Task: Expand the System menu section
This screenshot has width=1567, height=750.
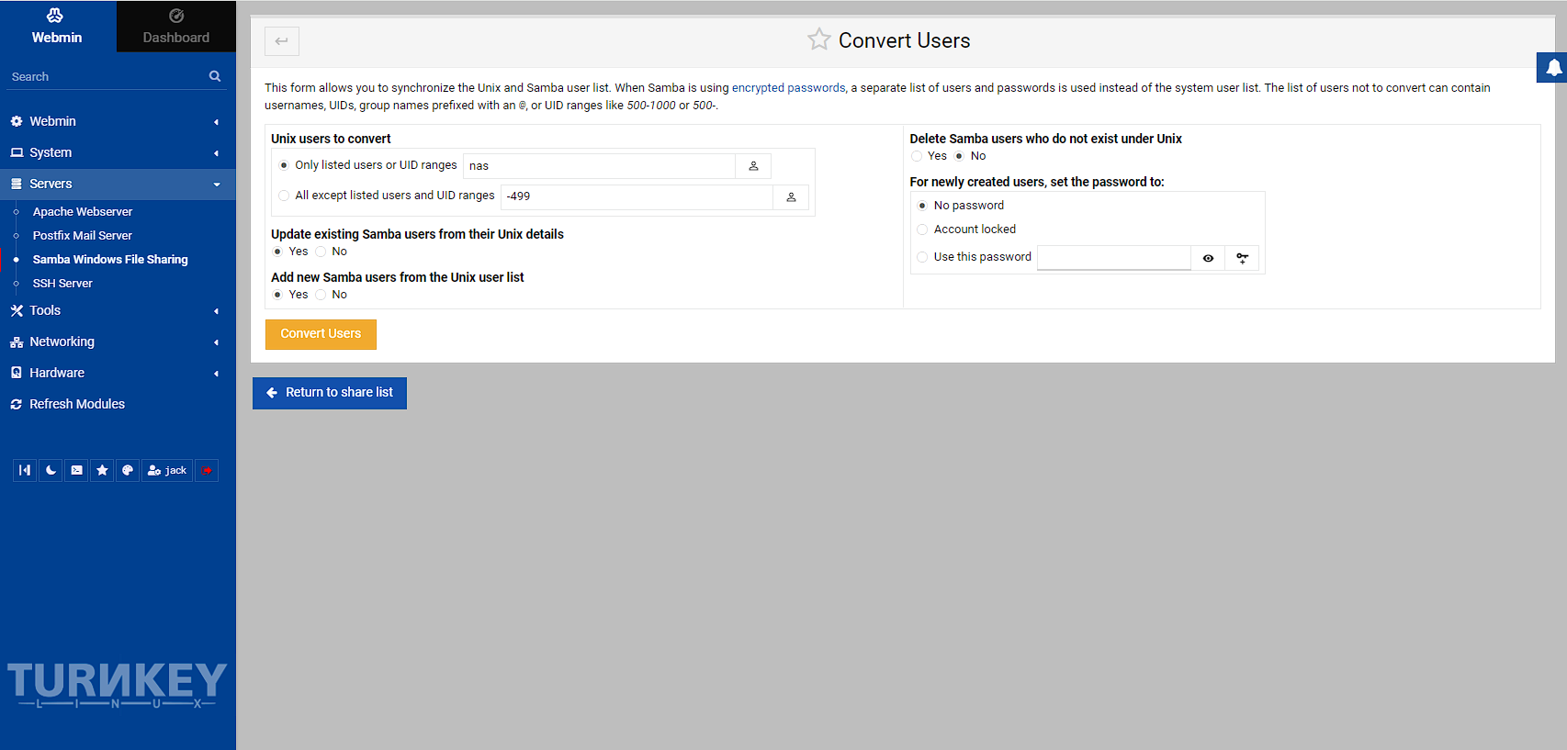Action: [x=118, y=152]
